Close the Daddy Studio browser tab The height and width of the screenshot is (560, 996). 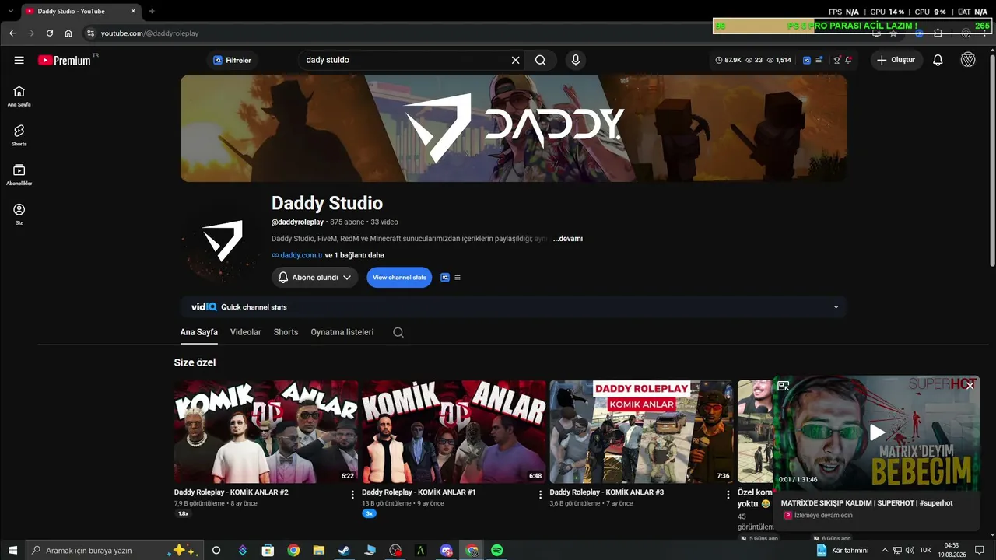[133, 11]
